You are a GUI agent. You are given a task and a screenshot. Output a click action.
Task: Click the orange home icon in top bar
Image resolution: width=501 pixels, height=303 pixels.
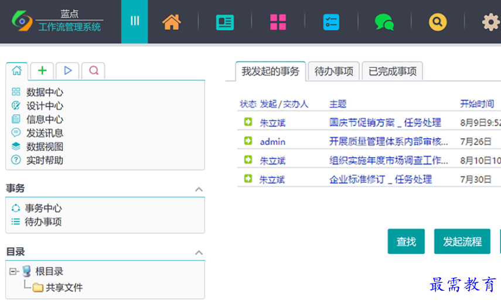(x=172, y=22)
